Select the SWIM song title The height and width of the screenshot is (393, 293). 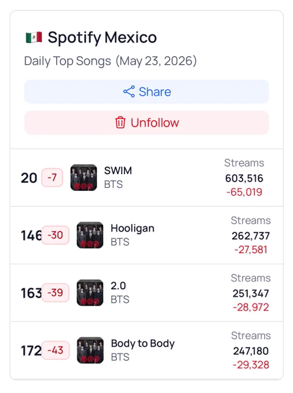118,170
